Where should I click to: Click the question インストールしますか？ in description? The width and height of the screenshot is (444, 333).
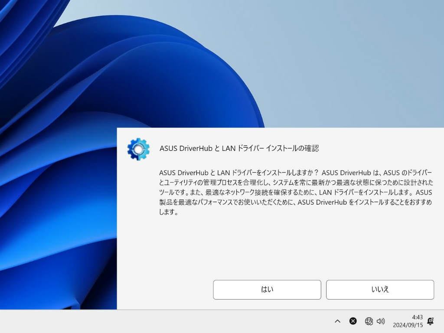pos(290,173)
